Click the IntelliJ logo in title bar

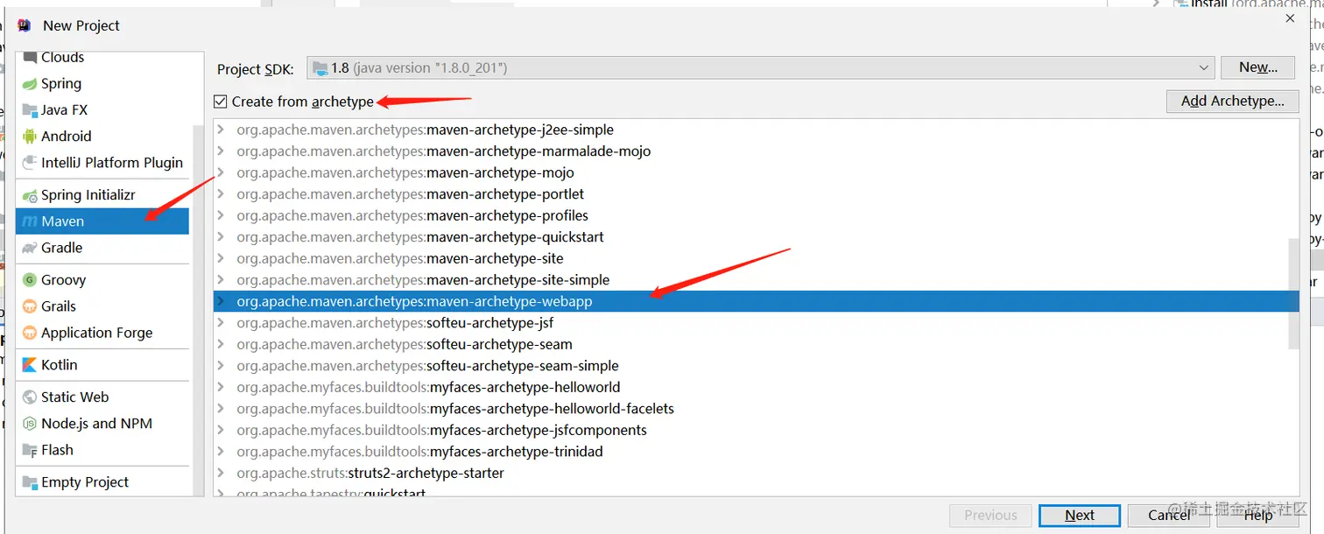click(24, 25)
